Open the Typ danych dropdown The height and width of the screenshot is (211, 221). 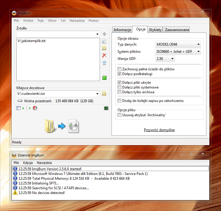(x=178, y=44)
